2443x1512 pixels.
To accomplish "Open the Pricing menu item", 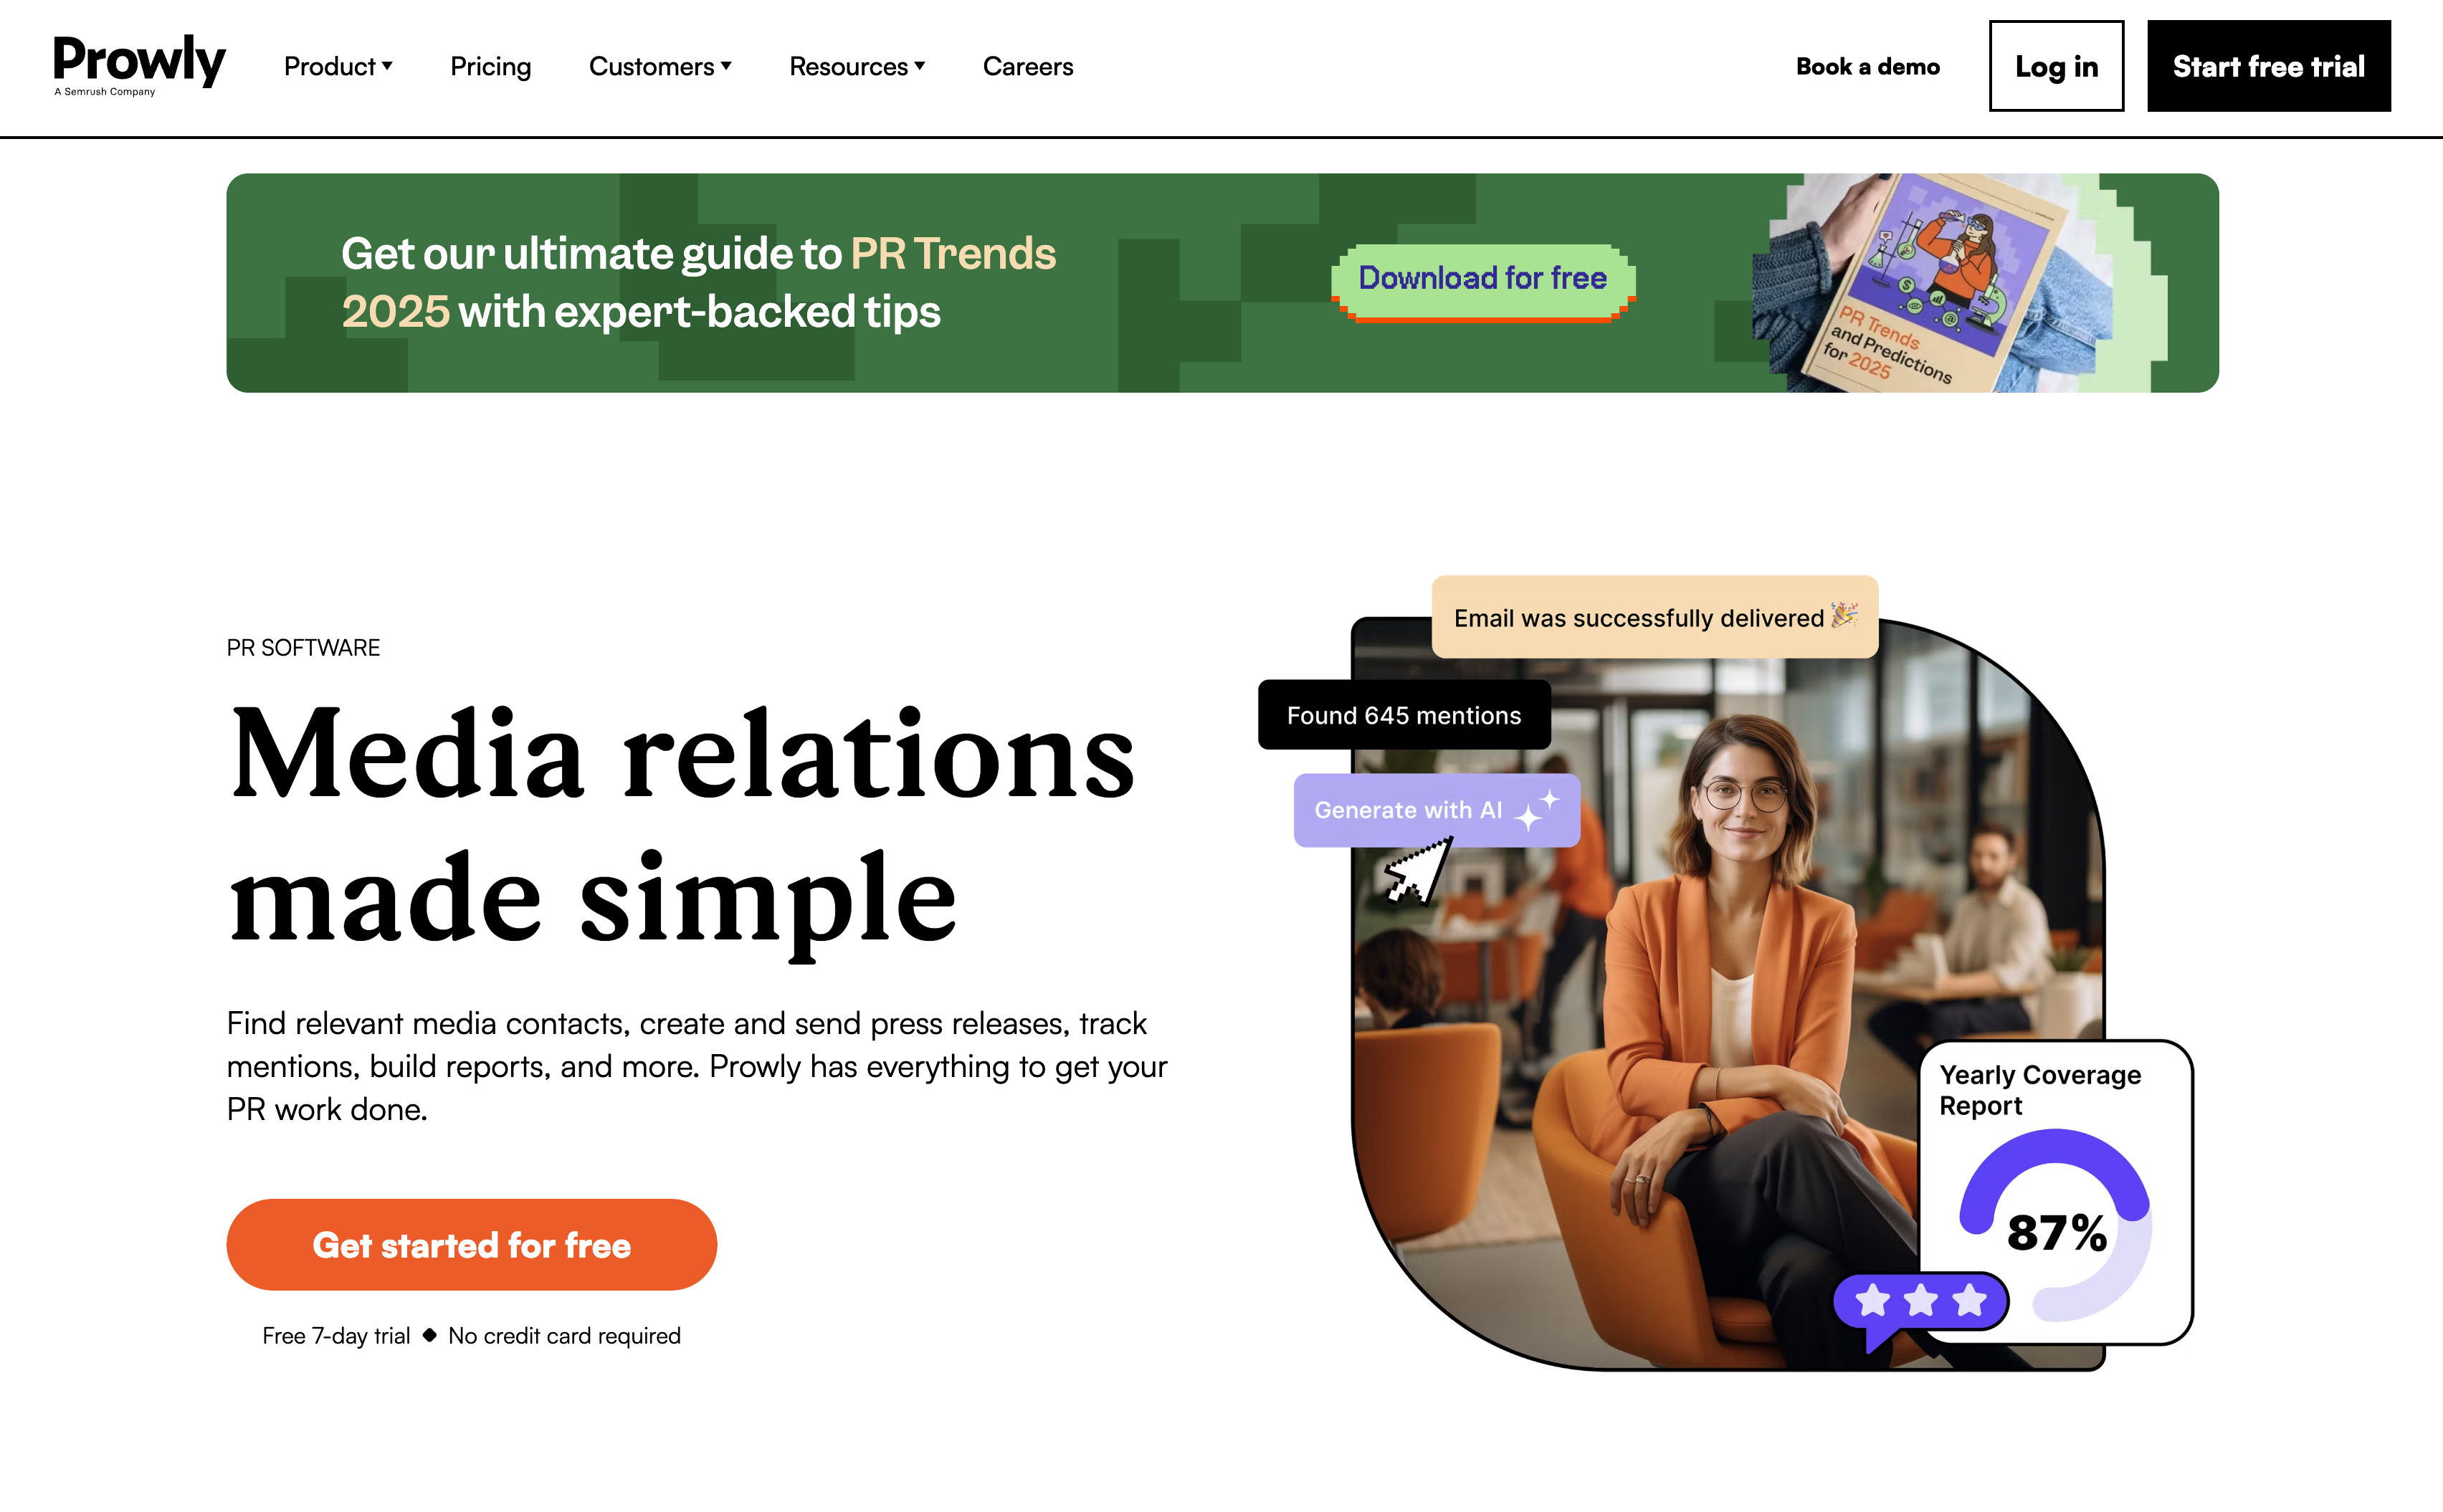I will pos(490,66).
